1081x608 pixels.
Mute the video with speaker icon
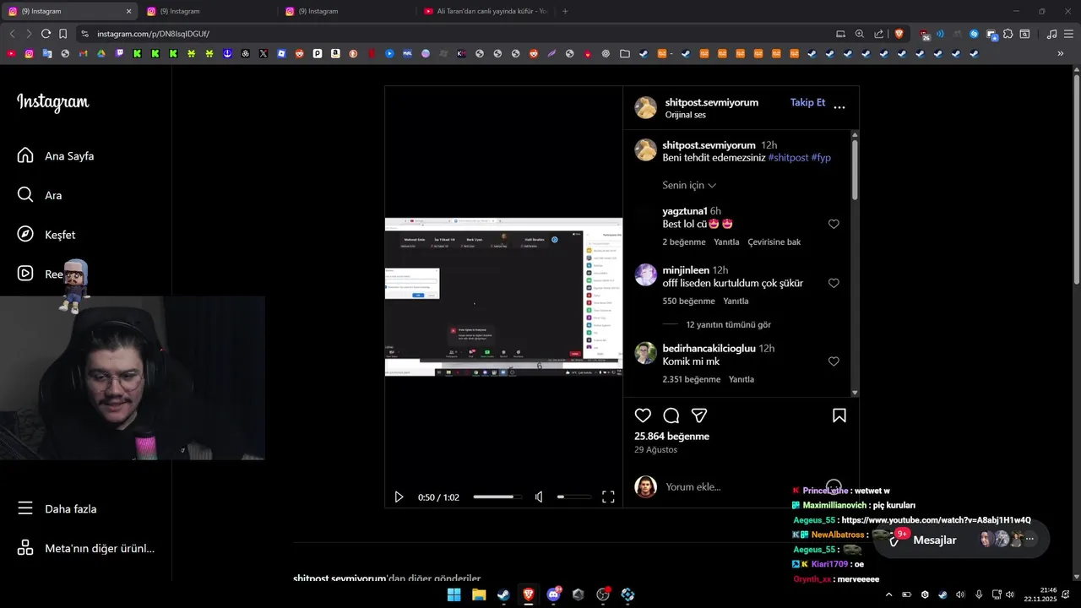[539, 497]
